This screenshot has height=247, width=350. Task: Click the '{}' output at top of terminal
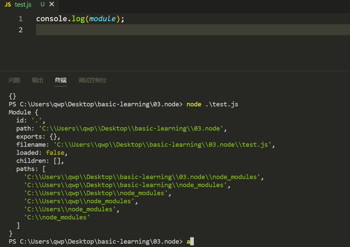click(12, 96)
